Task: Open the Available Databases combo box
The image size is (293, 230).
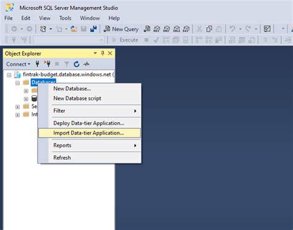Action: 69,40
